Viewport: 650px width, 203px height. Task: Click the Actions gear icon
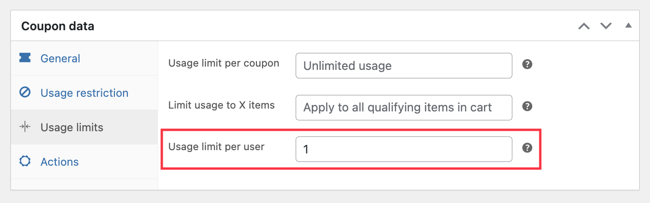pyautogui.click(x=25, y=161)
